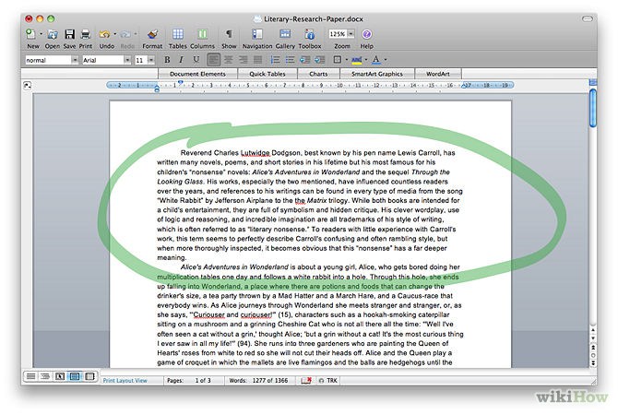Switch to Draft view
The image size is (618, 414).
(30, 376)
